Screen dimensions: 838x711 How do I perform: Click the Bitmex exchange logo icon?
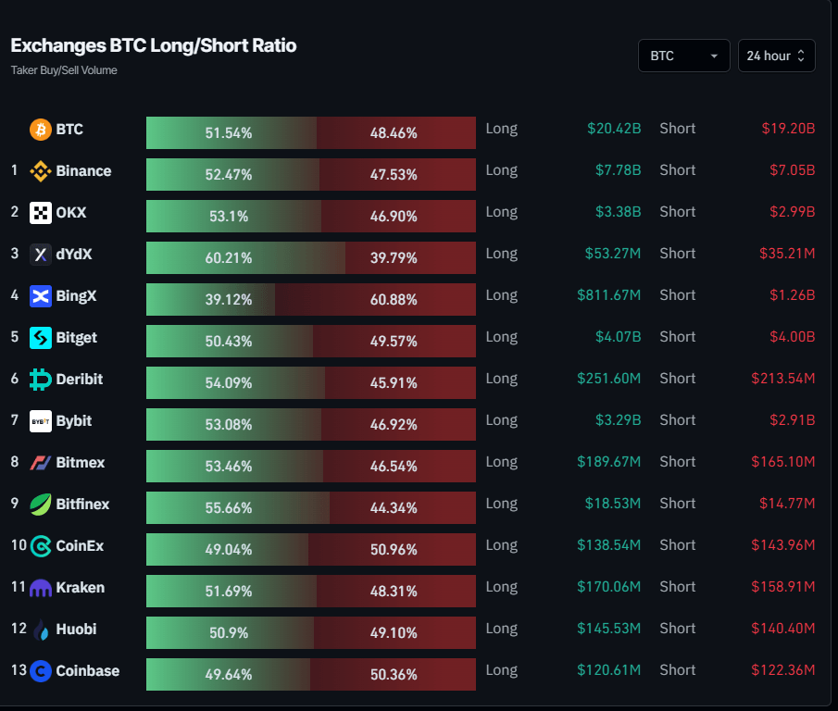click(x=40, y=463)
